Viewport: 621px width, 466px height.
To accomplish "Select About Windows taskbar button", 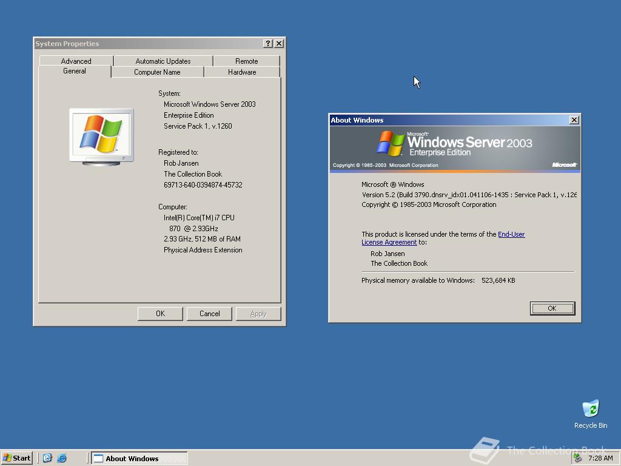I will [x=139, y=458].
